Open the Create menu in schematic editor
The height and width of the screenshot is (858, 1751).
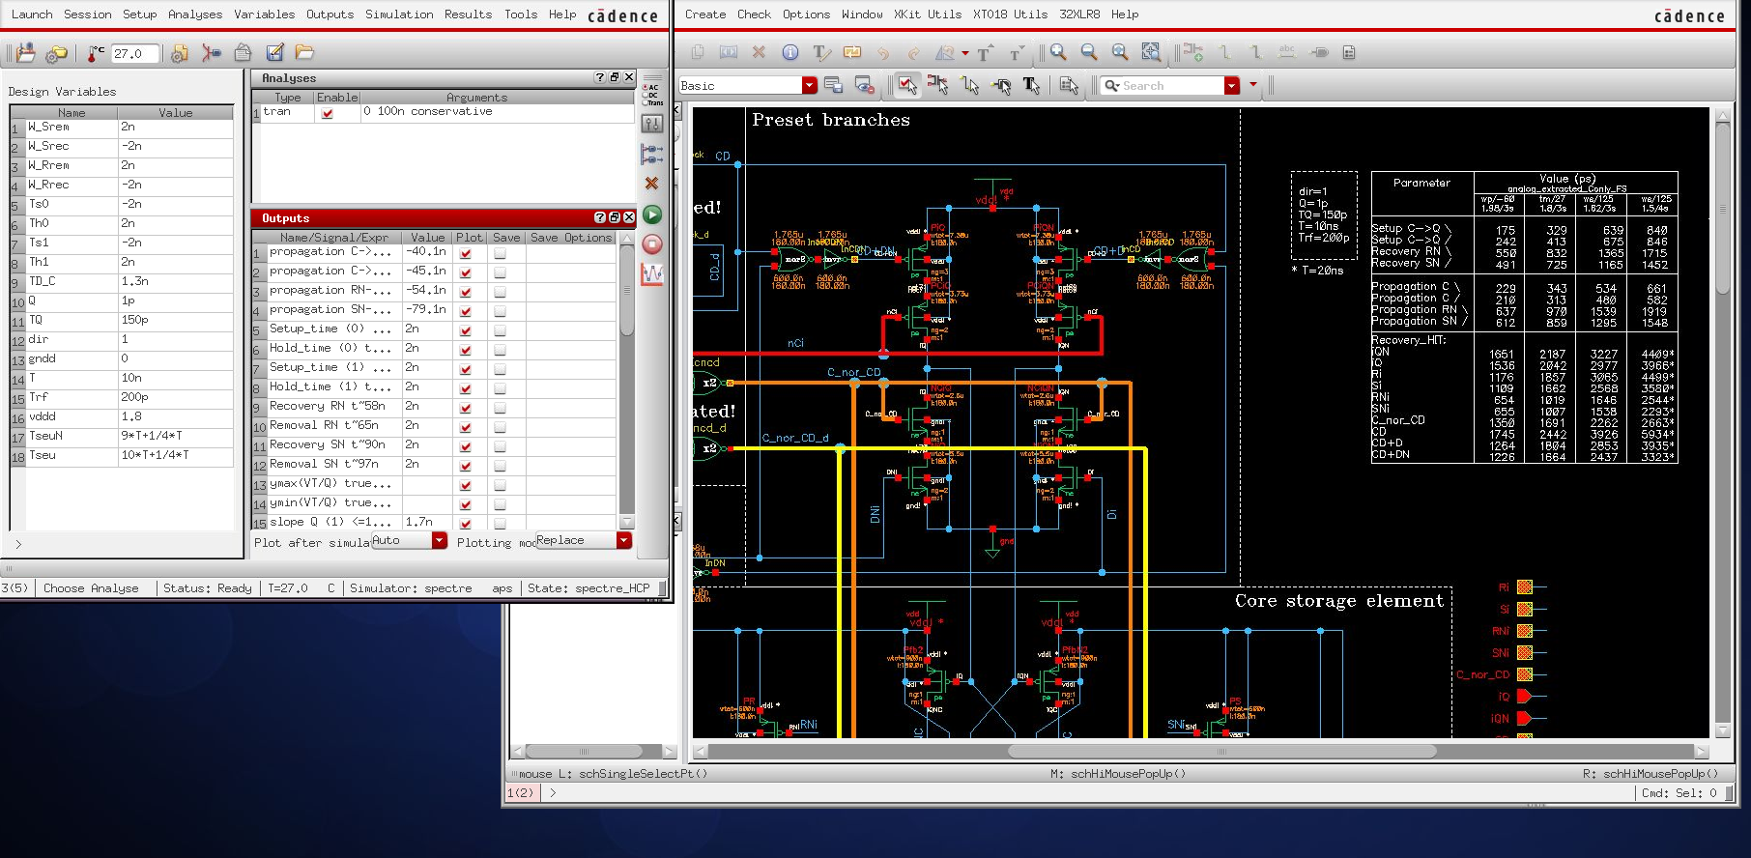point(705,14)
